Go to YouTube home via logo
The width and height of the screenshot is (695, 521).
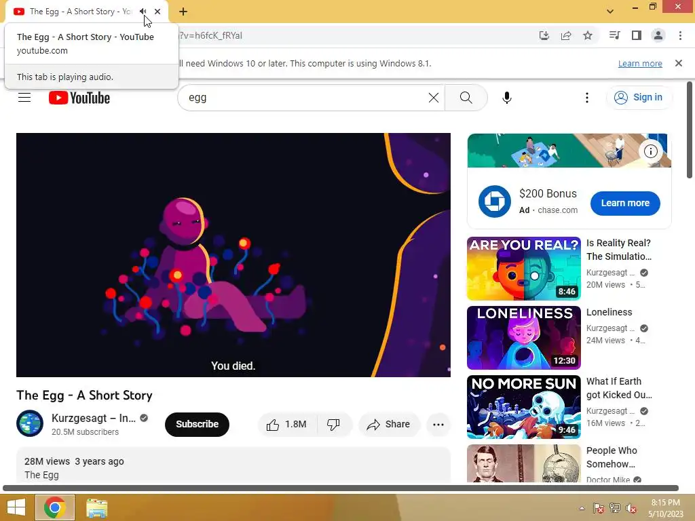pos(79,98)
